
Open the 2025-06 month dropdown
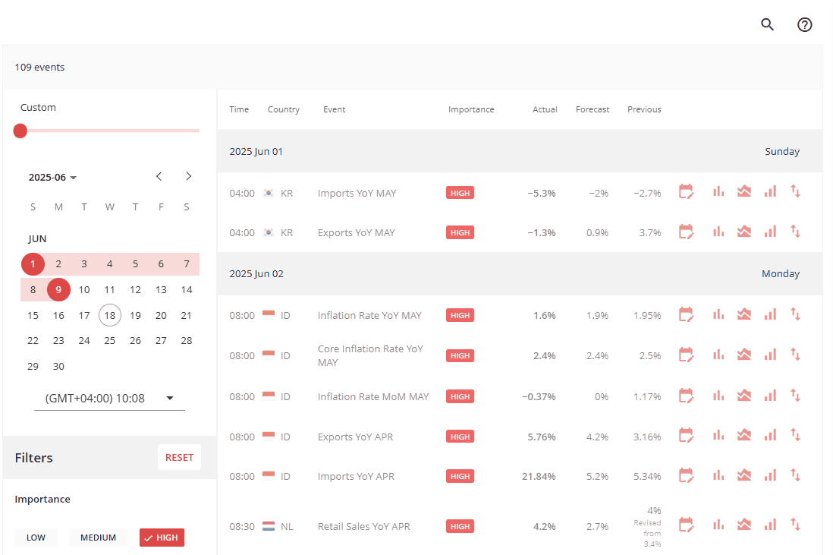(x=53, y=178)
